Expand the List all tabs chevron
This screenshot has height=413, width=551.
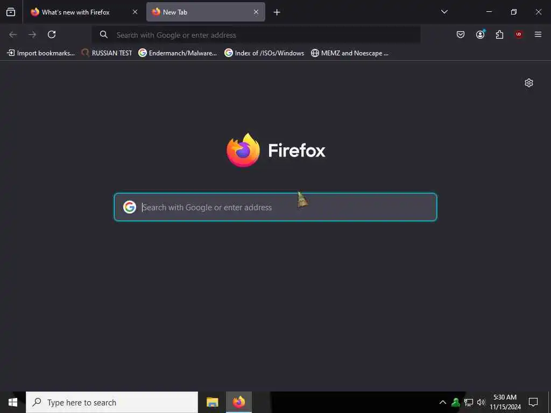click(x=444, y=12)
